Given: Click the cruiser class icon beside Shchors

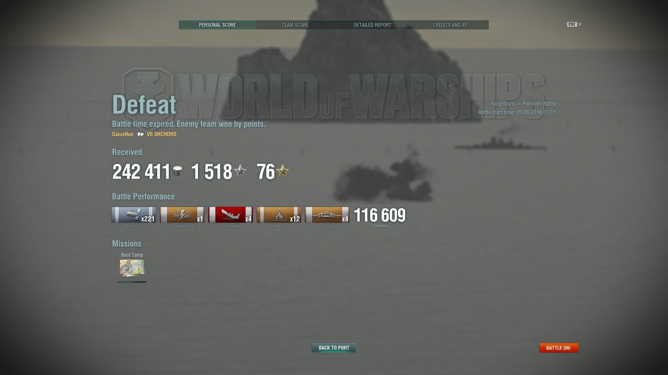Looking at the screenshot, I should [x=141, y=134].
